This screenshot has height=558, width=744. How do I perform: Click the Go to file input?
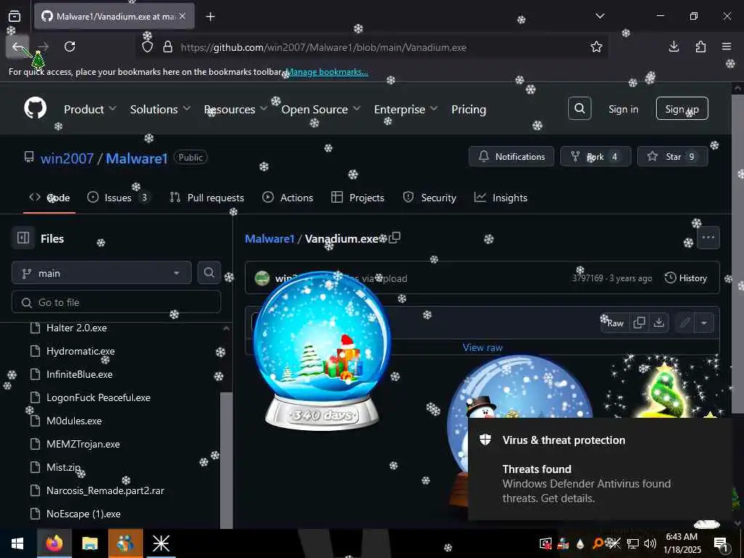coord(116,302)
